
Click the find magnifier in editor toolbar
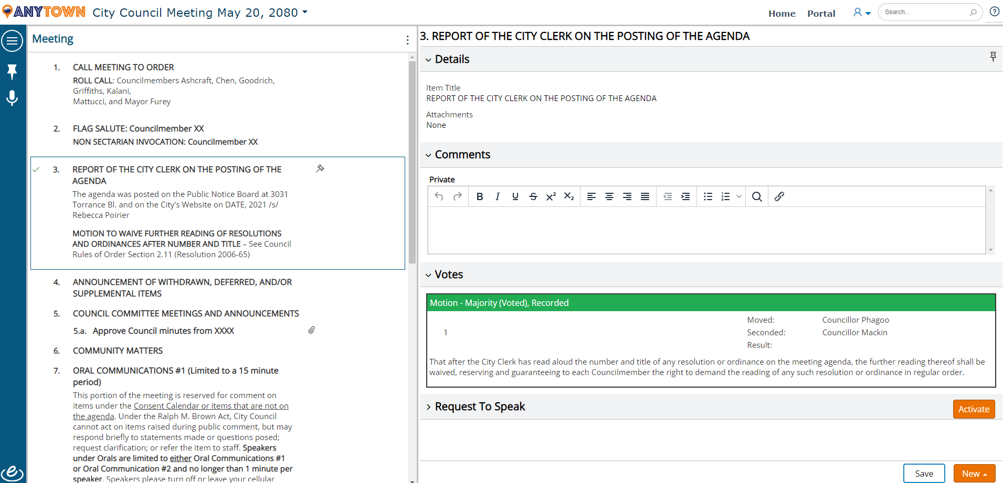[x=757, y=196]
